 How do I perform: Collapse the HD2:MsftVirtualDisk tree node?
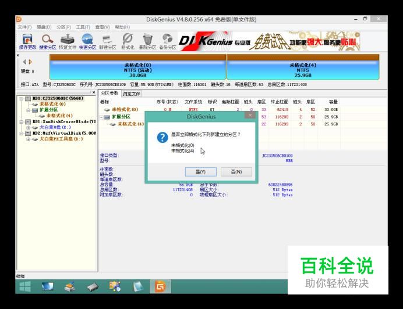coord(22,134)
